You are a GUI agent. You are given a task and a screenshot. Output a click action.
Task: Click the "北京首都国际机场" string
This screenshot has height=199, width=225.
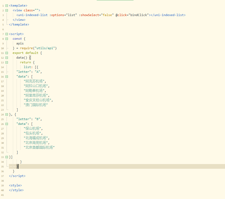tap(39, 148)
